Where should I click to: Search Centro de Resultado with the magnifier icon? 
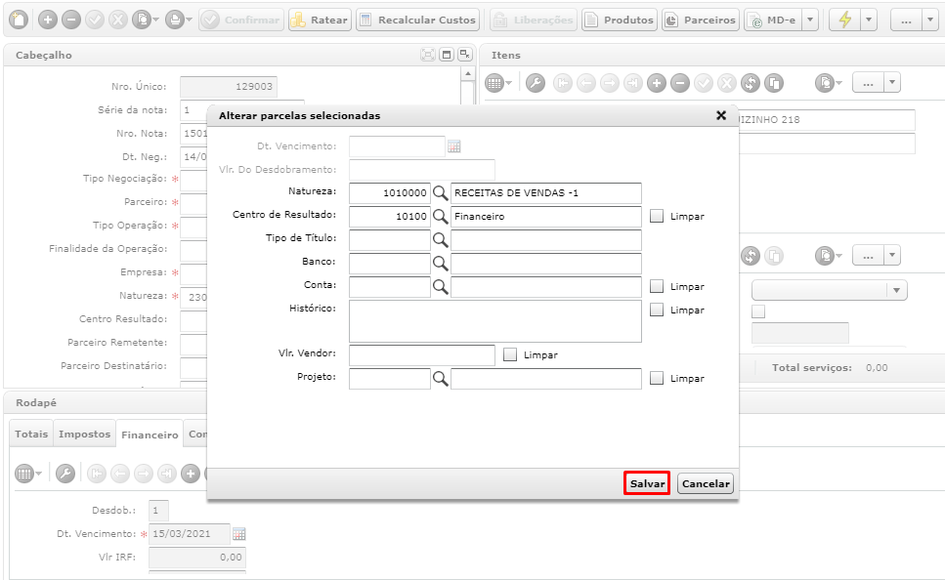441,216
